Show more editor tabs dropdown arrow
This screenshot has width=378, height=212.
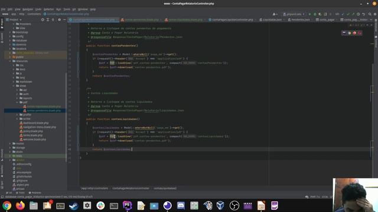tap(371, 19)
